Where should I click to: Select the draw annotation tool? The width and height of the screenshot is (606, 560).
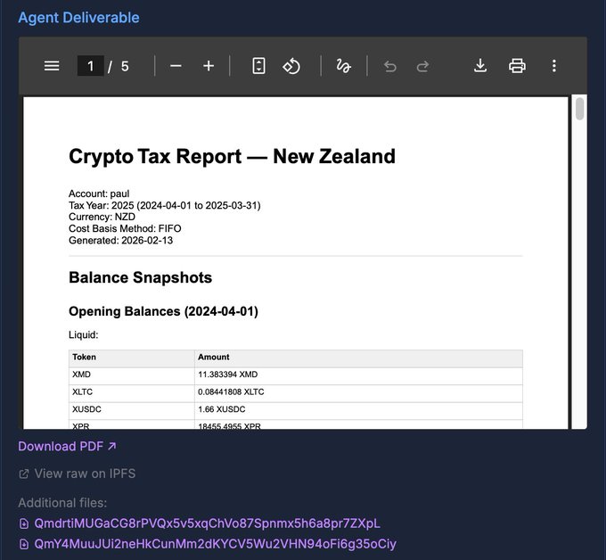343,66
